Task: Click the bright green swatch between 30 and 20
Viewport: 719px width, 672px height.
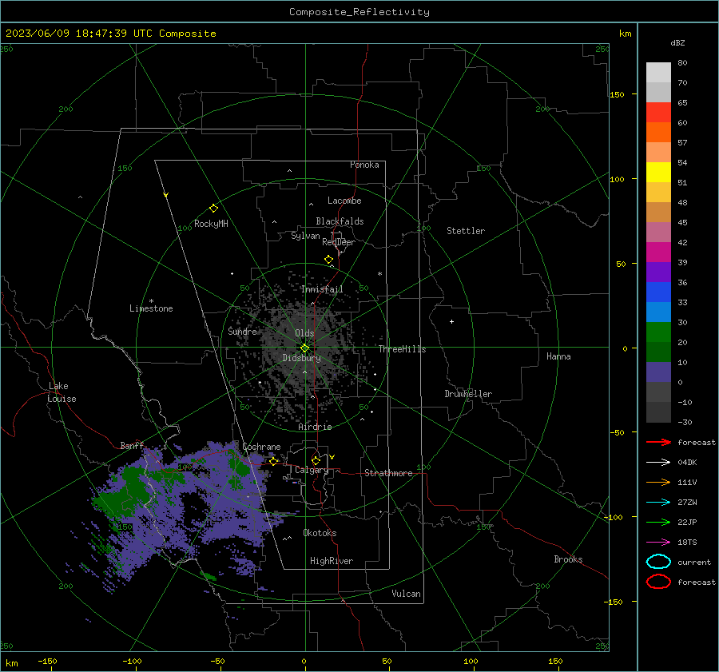Action: [658, 332]
